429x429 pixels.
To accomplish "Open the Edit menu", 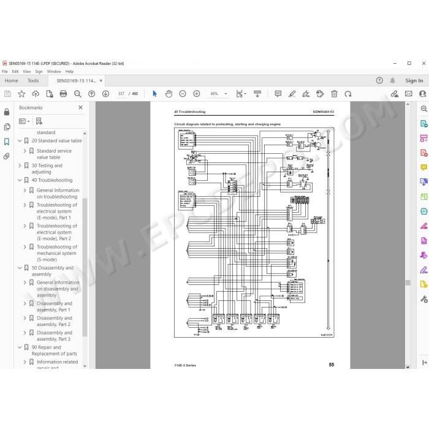I will [x=15, y=72].
